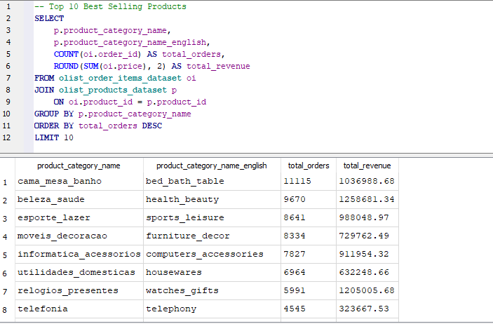Place cursor on the GROUP BY line
The image size is (493, 324).
pos(113,114)
